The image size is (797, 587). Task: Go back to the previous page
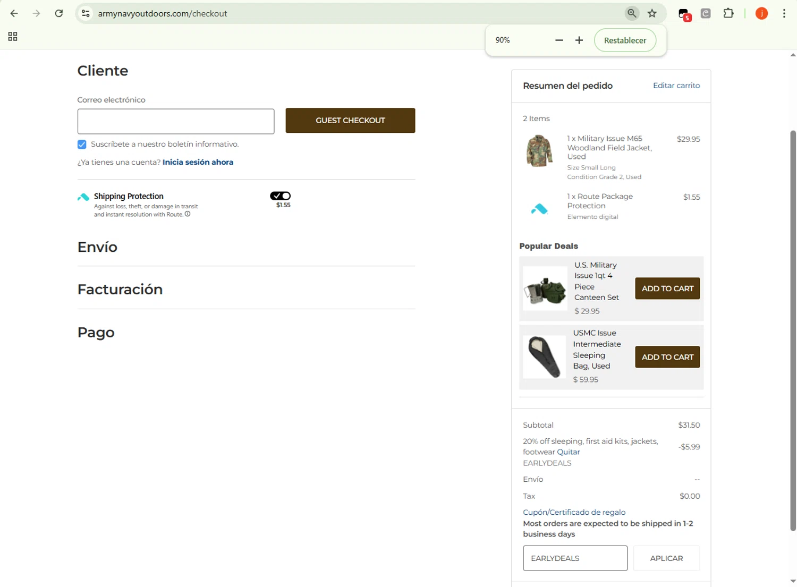click(14, 13)
